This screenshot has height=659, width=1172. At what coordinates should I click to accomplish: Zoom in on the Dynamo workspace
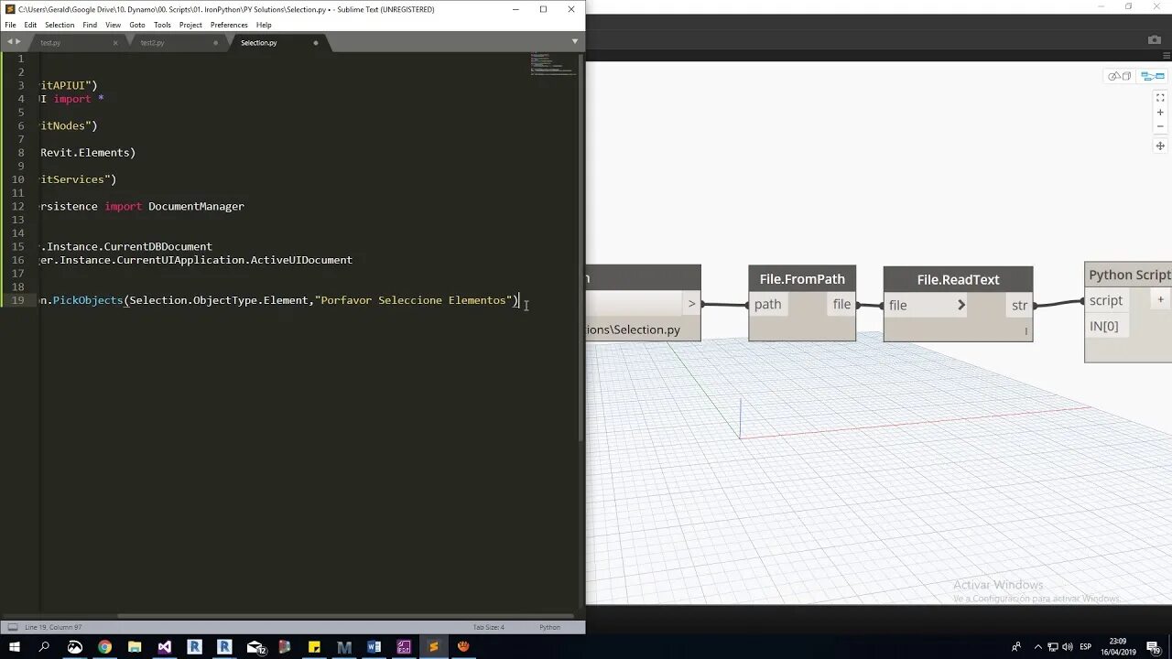1160,113
